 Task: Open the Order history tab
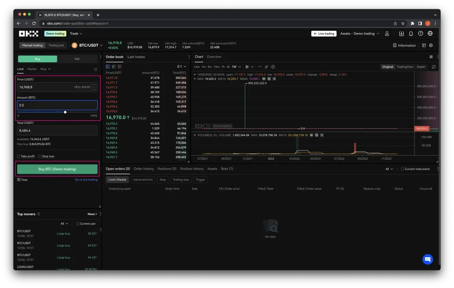(x=144, y=169)
